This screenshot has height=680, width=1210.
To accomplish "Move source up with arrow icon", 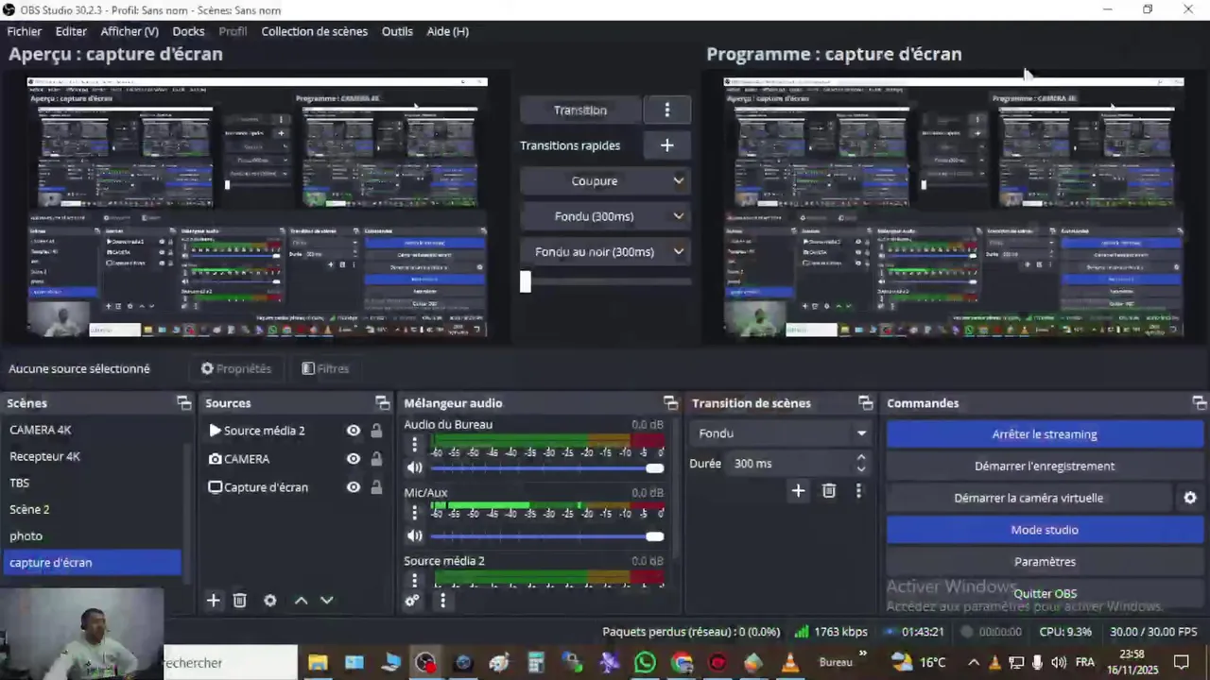I will point(301,601).
